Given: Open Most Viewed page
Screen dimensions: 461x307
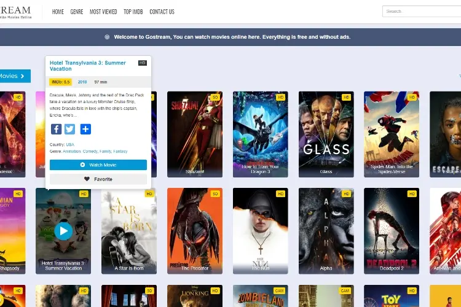Looking at the screenshot, I should 103,12.
